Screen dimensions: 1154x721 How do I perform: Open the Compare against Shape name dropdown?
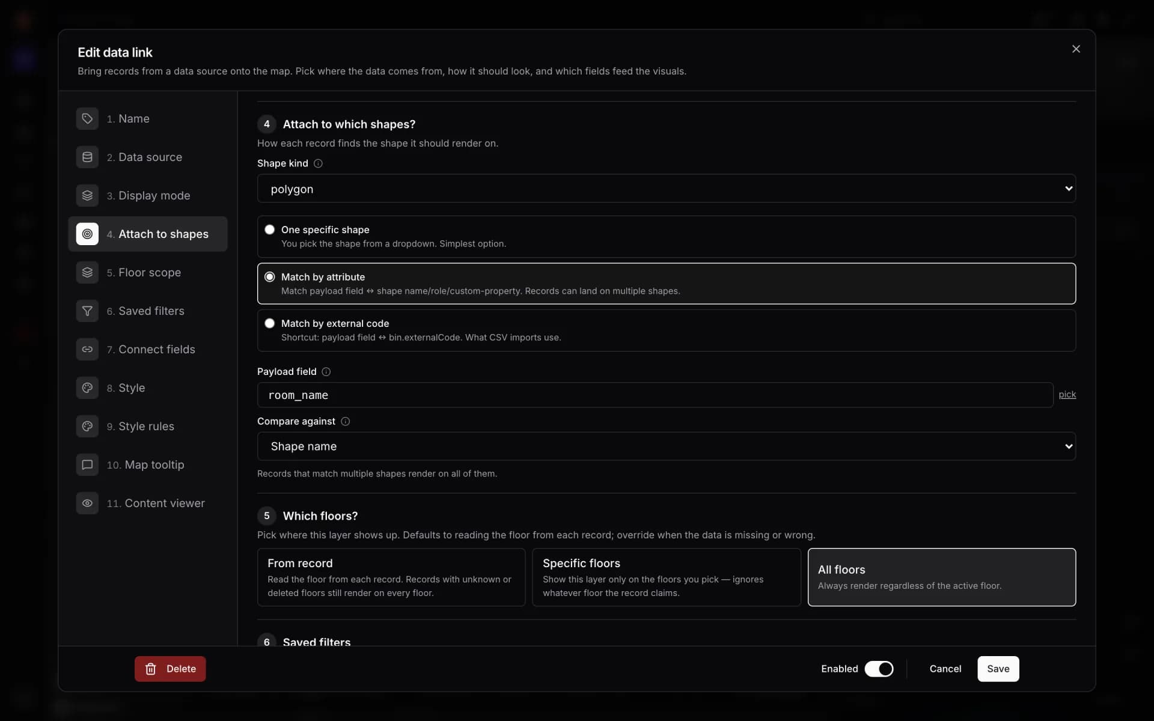(x=667, y=446)
